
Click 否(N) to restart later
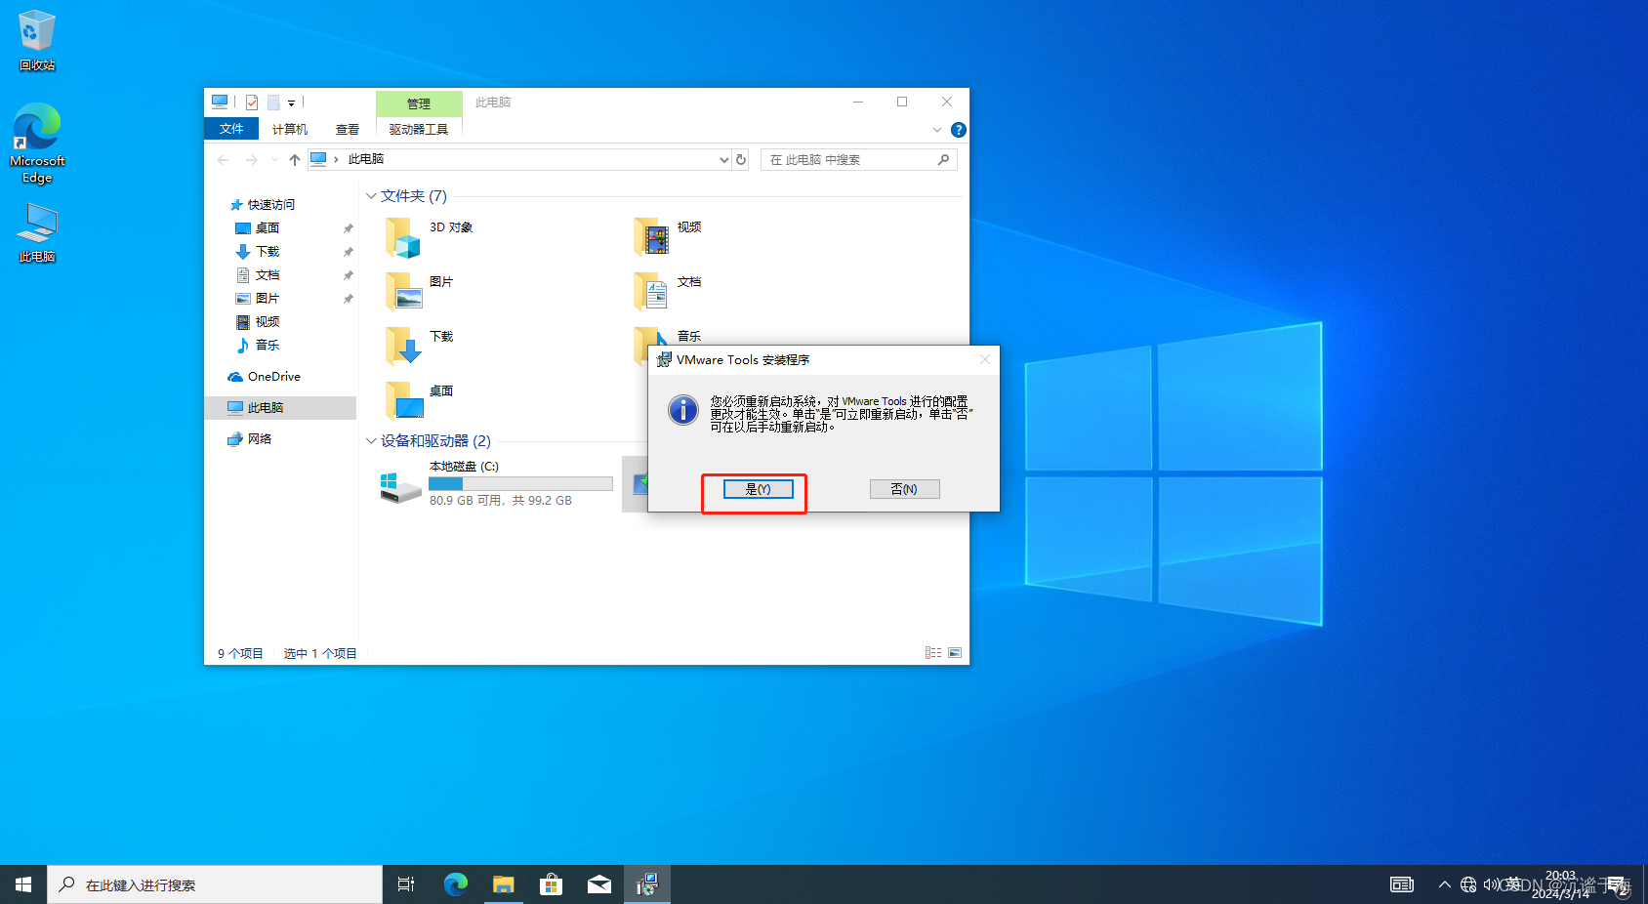(904, 488)
